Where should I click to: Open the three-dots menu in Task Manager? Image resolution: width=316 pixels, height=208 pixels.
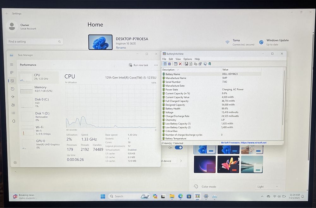coord(156,65)
